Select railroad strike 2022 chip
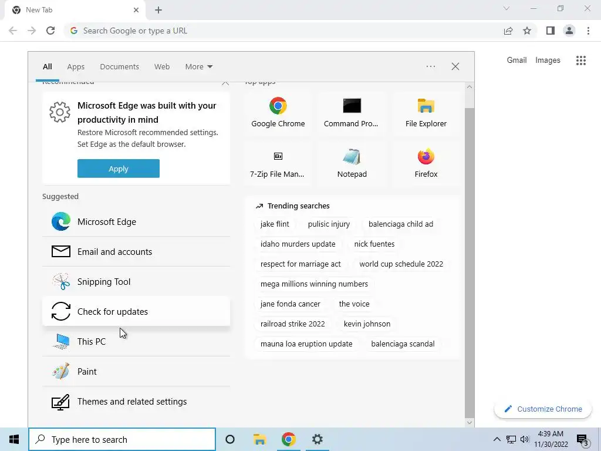 click(292, 324)
